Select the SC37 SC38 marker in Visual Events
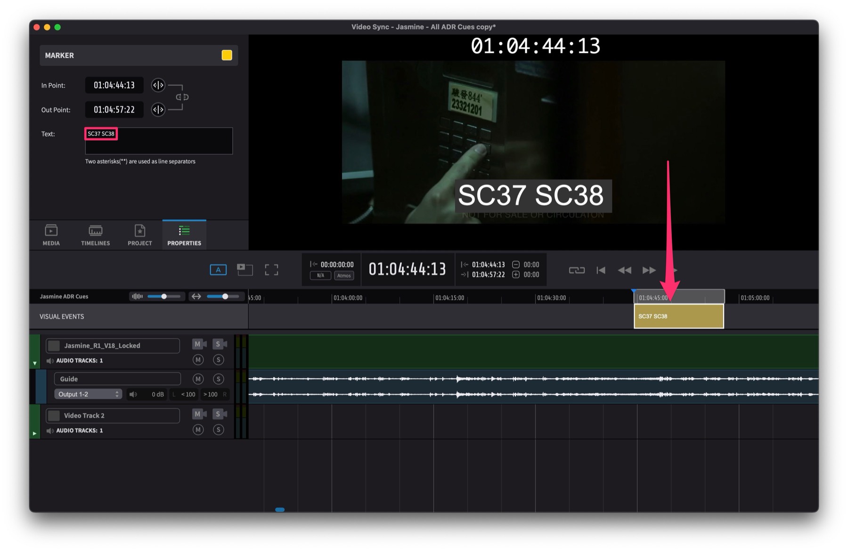Screen dimensions: 848x551 [x=679, y=316]
